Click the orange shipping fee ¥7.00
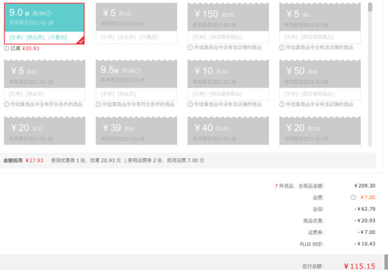This screenshot has width=388, height=270. 368,197
